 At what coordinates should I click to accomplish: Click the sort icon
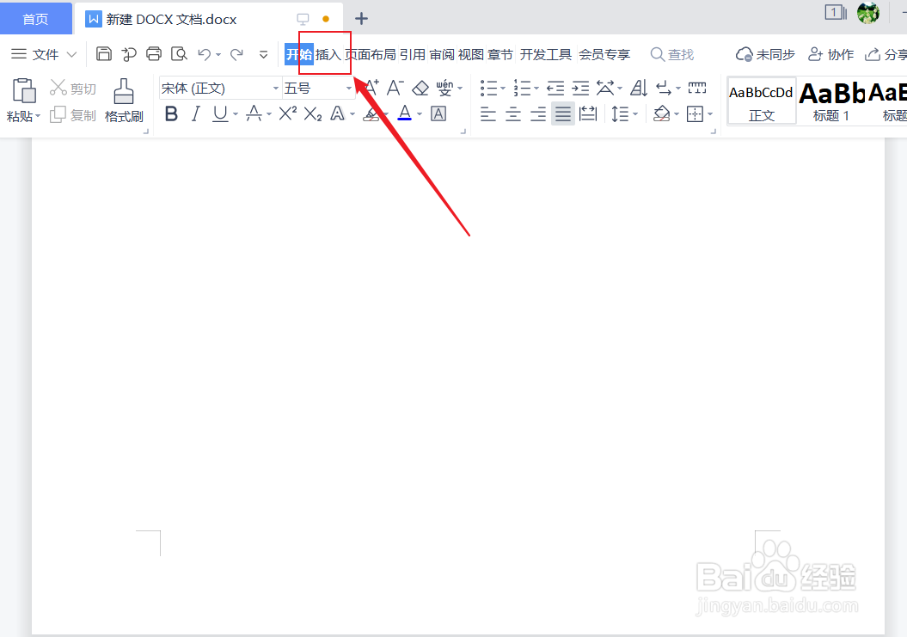click(639, 89)
